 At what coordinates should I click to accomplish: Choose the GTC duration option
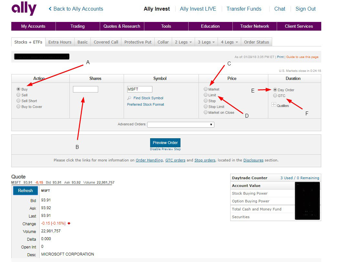[x=275, y=96]
